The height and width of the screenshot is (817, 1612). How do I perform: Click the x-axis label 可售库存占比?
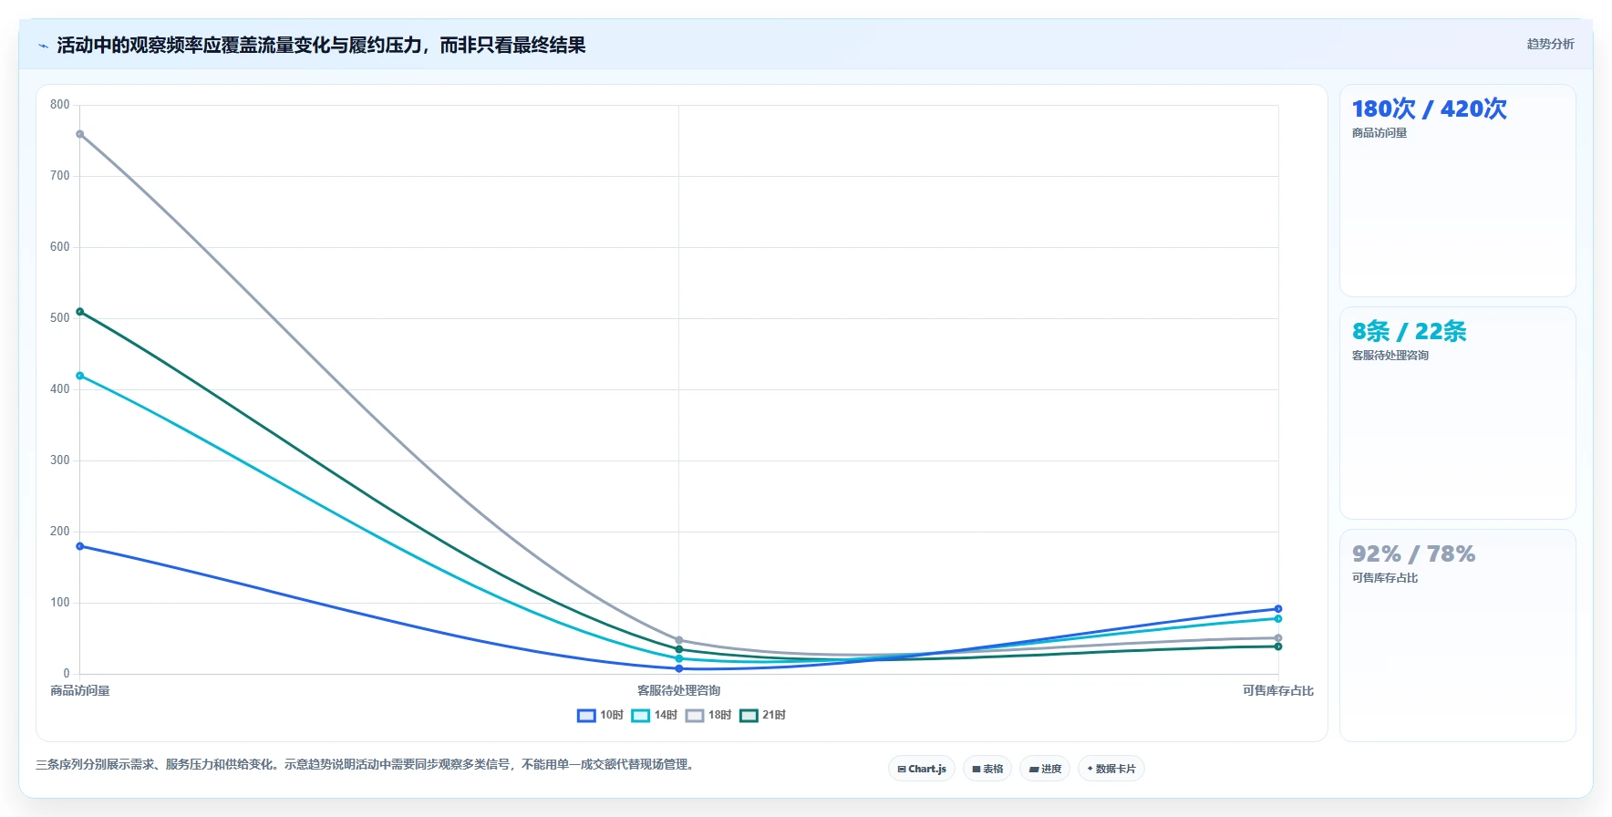(x=1278, y=691)
